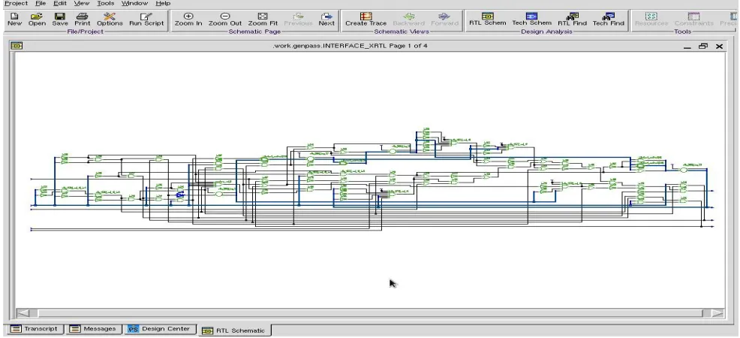Launch the Run Script toolbar icon

point(146,20)
